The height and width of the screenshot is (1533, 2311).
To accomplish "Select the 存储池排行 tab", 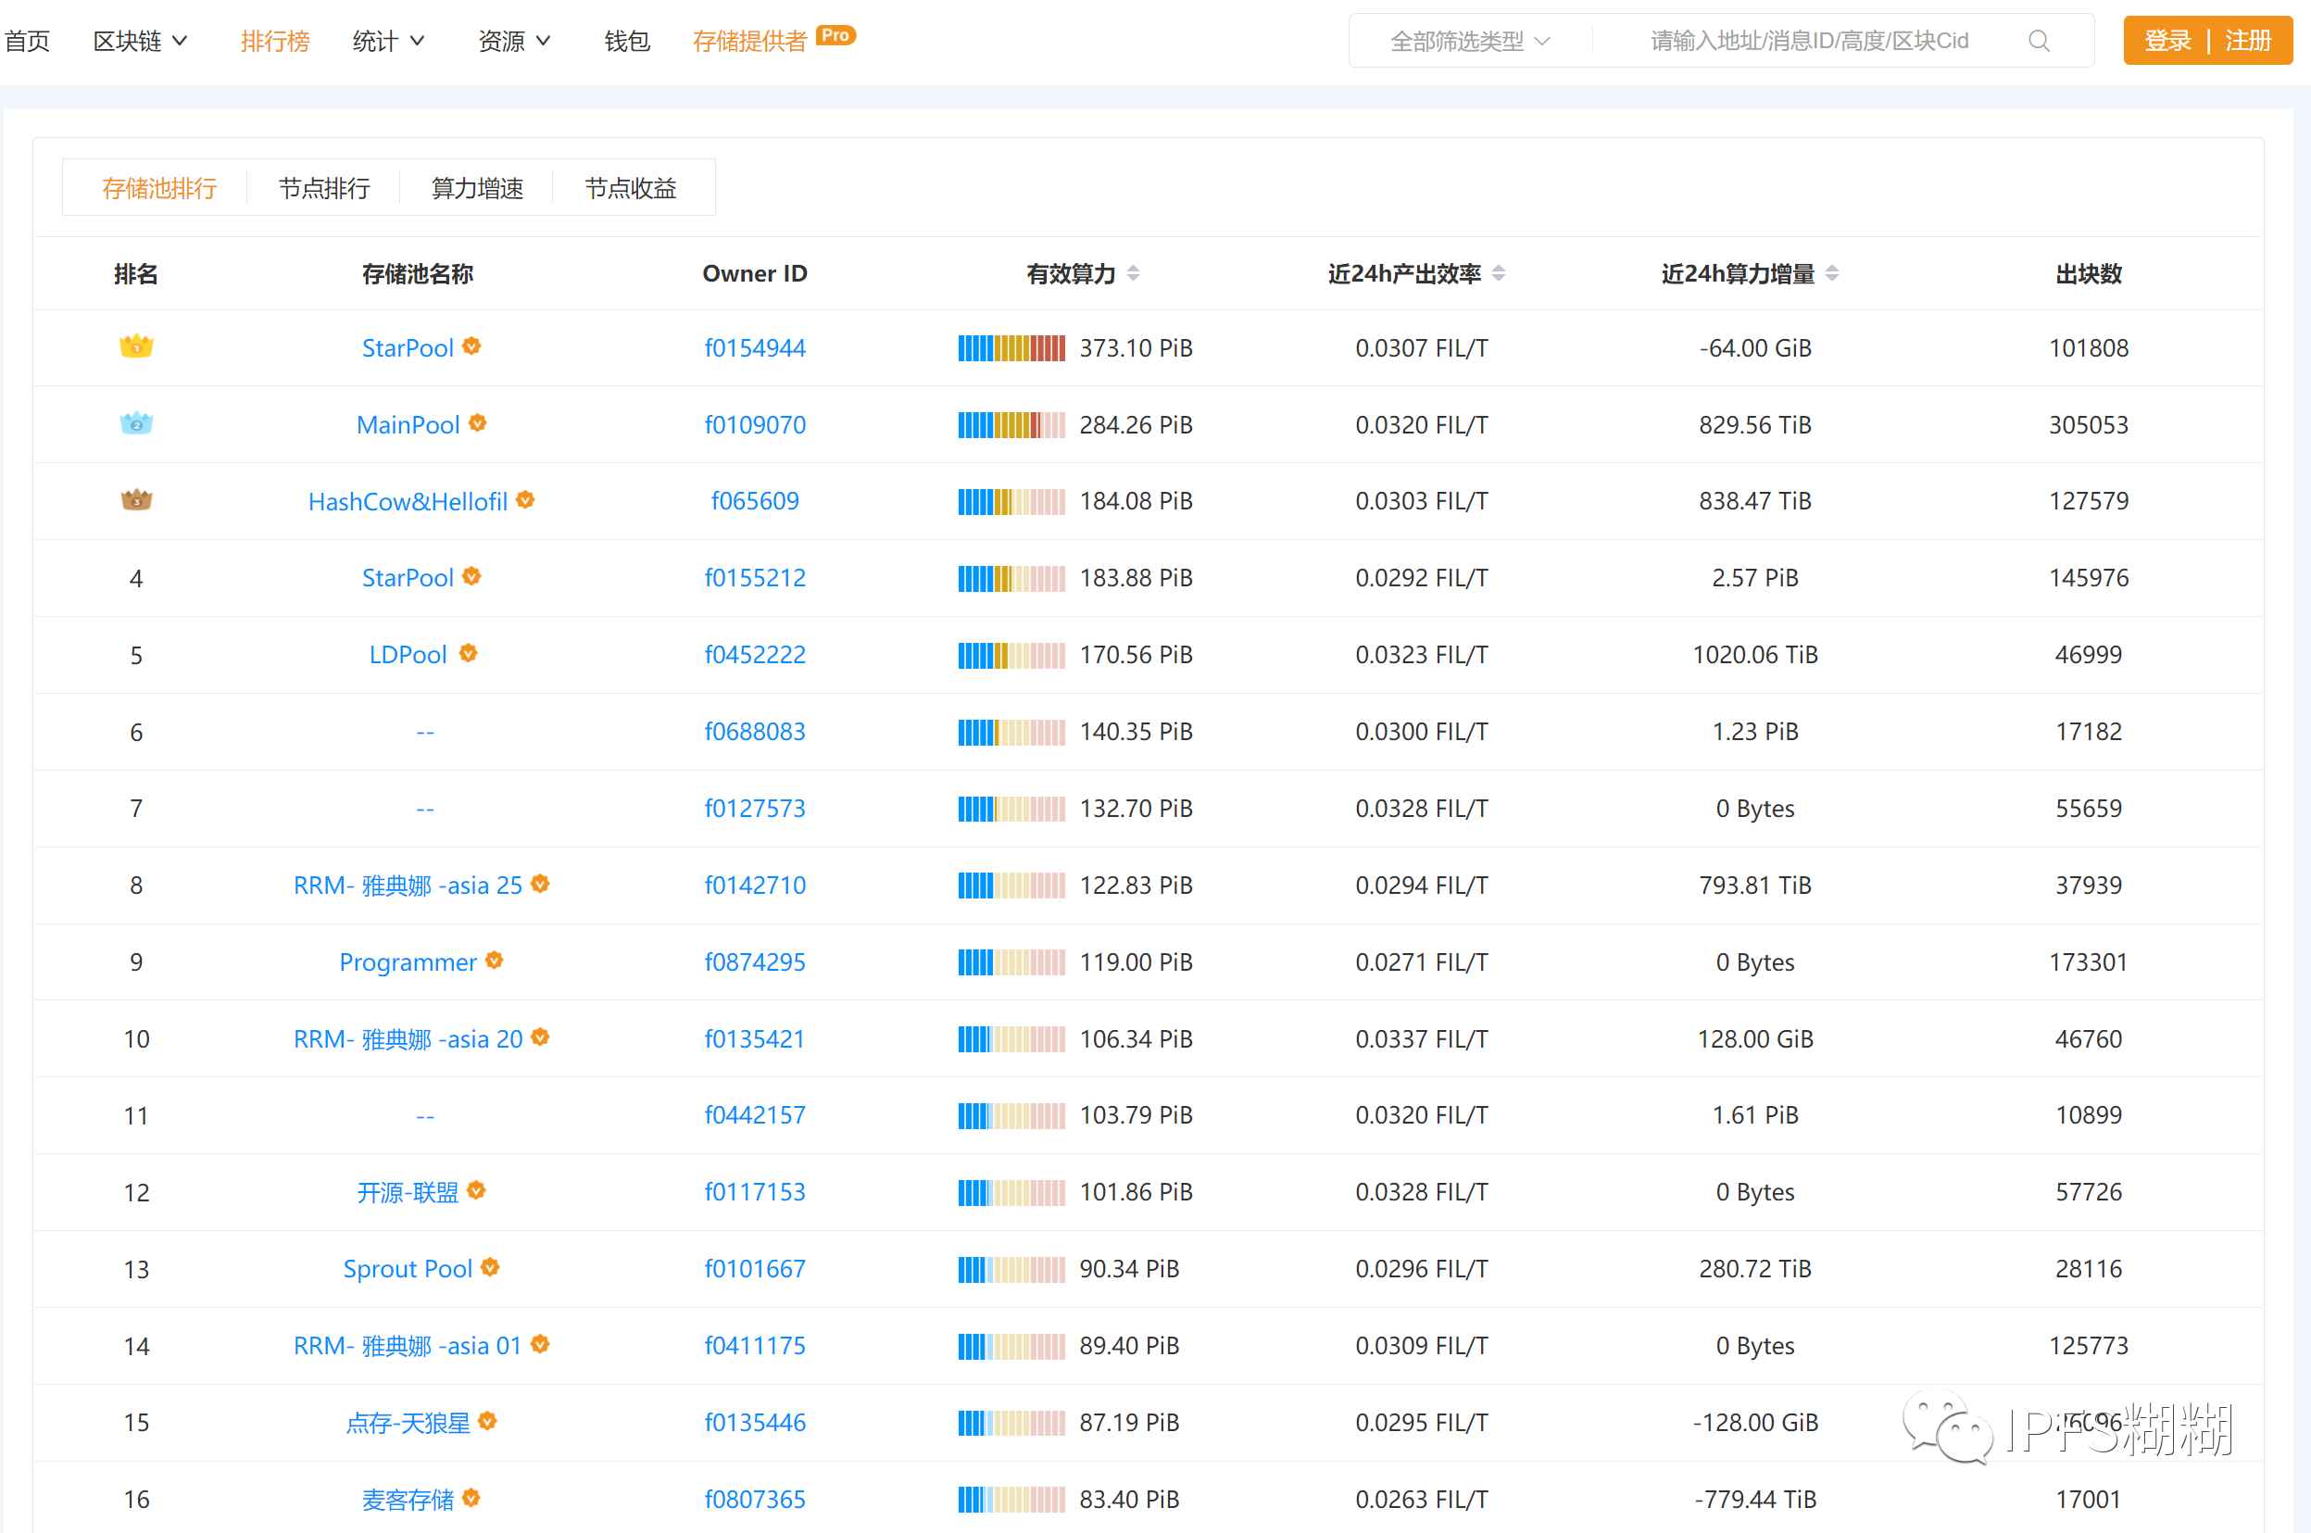I will pos(159,188).
